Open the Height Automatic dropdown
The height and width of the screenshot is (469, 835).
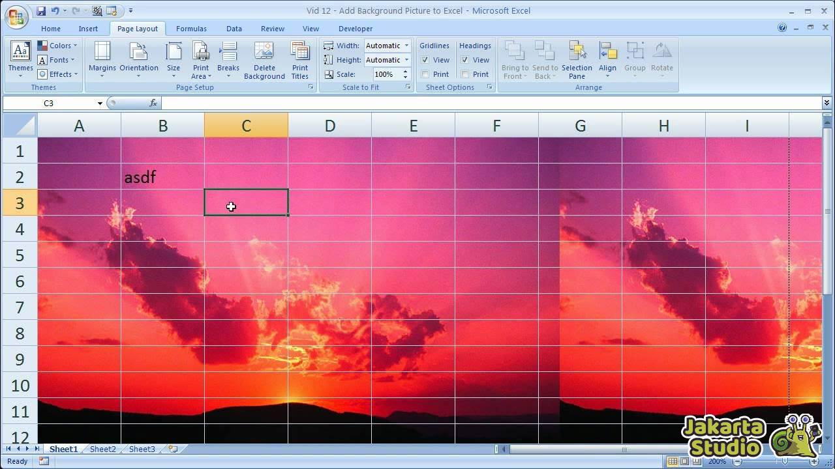click(406, 60)
